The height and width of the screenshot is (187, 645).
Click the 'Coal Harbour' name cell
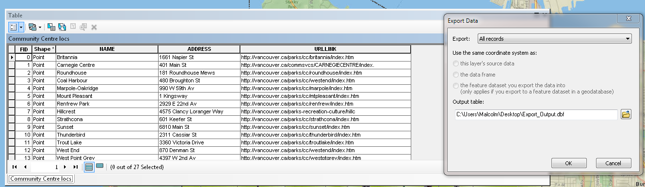107,80
